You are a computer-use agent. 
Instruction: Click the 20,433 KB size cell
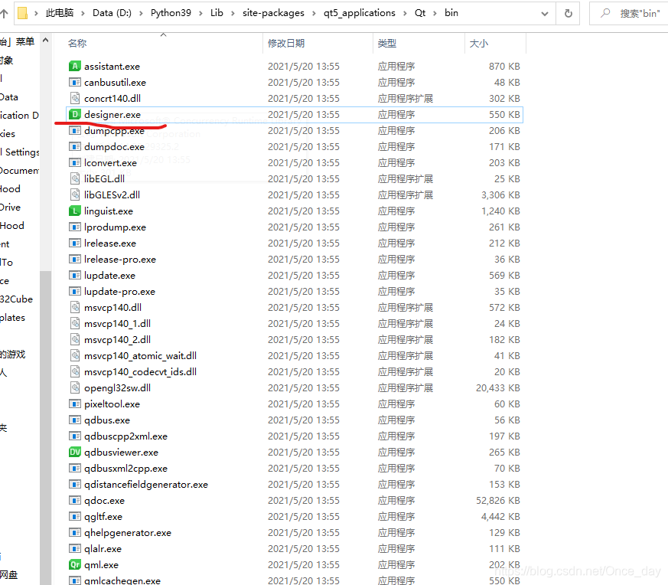[497, 387]
